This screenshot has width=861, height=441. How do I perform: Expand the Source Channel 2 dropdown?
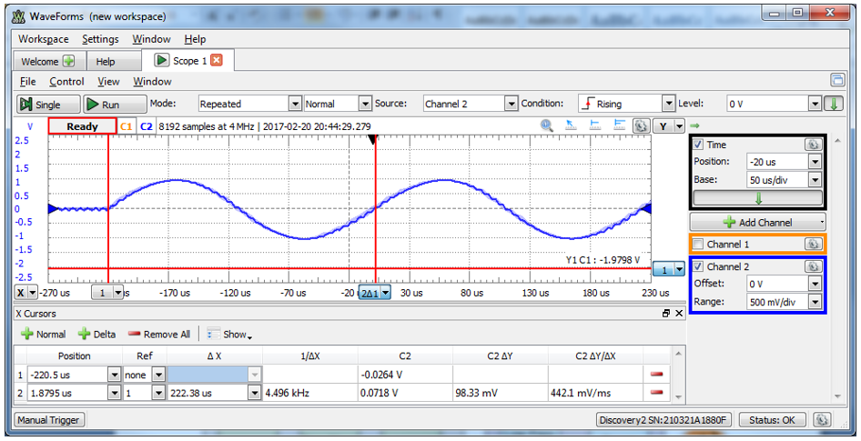[x=512, y=104]
